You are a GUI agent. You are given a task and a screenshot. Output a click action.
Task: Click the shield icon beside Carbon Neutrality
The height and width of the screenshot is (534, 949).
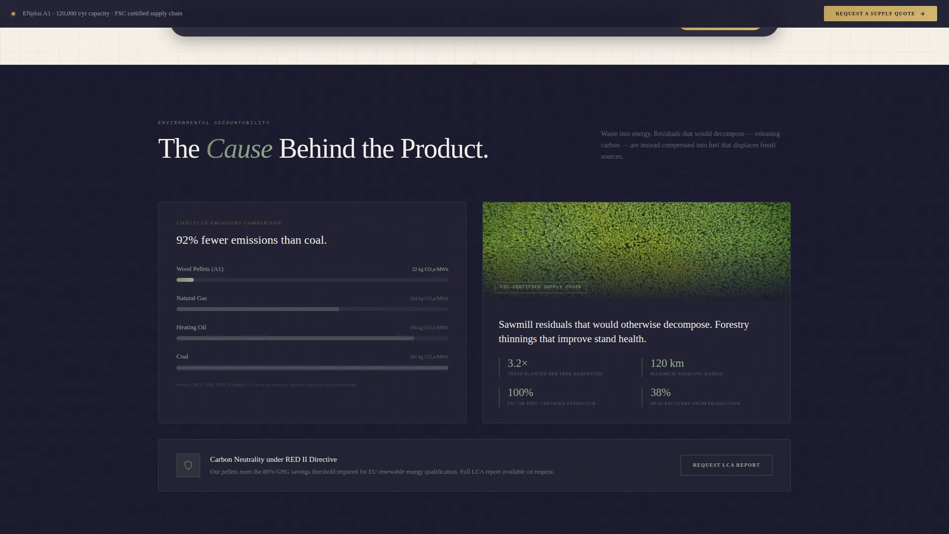click(188, 465)
